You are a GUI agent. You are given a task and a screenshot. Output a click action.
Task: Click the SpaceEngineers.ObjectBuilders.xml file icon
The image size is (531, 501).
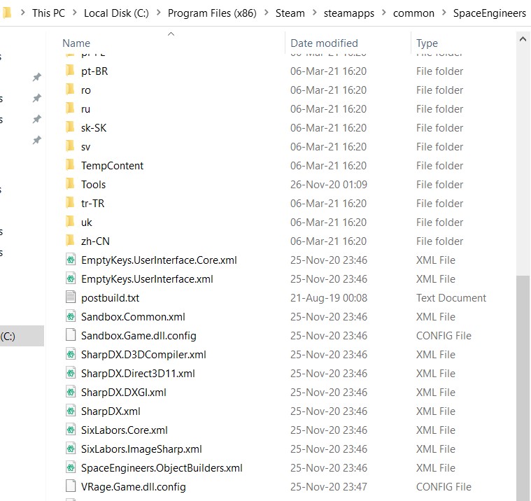(70, 468)
